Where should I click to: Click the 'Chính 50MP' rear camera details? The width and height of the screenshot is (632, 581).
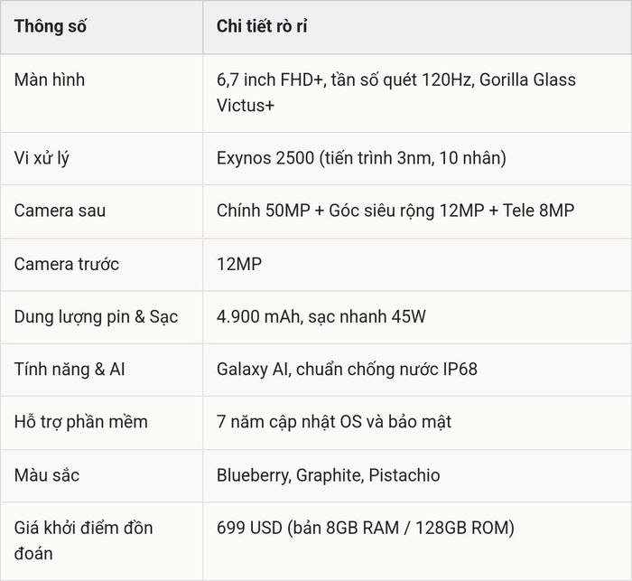[x=395, y=211]
